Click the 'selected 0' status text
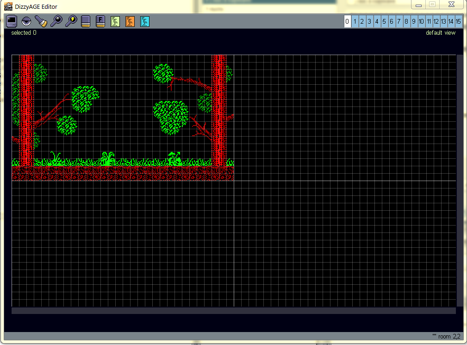 tap(24, 33)
